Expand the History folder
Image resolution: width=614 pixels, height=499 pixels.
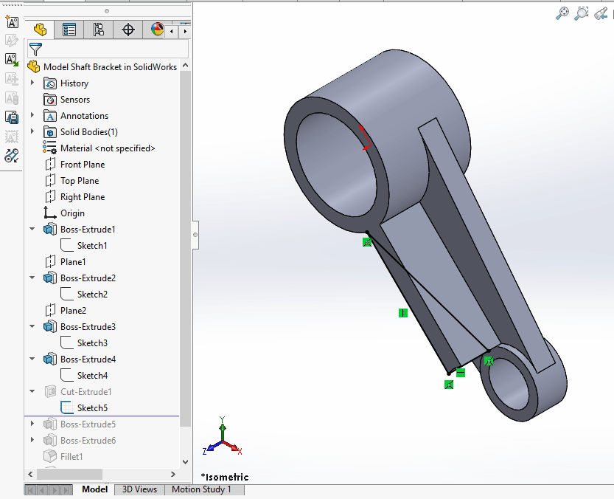(x=31, y=83)
